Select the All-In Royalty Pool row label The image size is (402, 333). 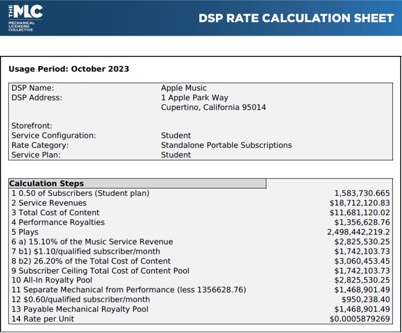coord(52,280)
